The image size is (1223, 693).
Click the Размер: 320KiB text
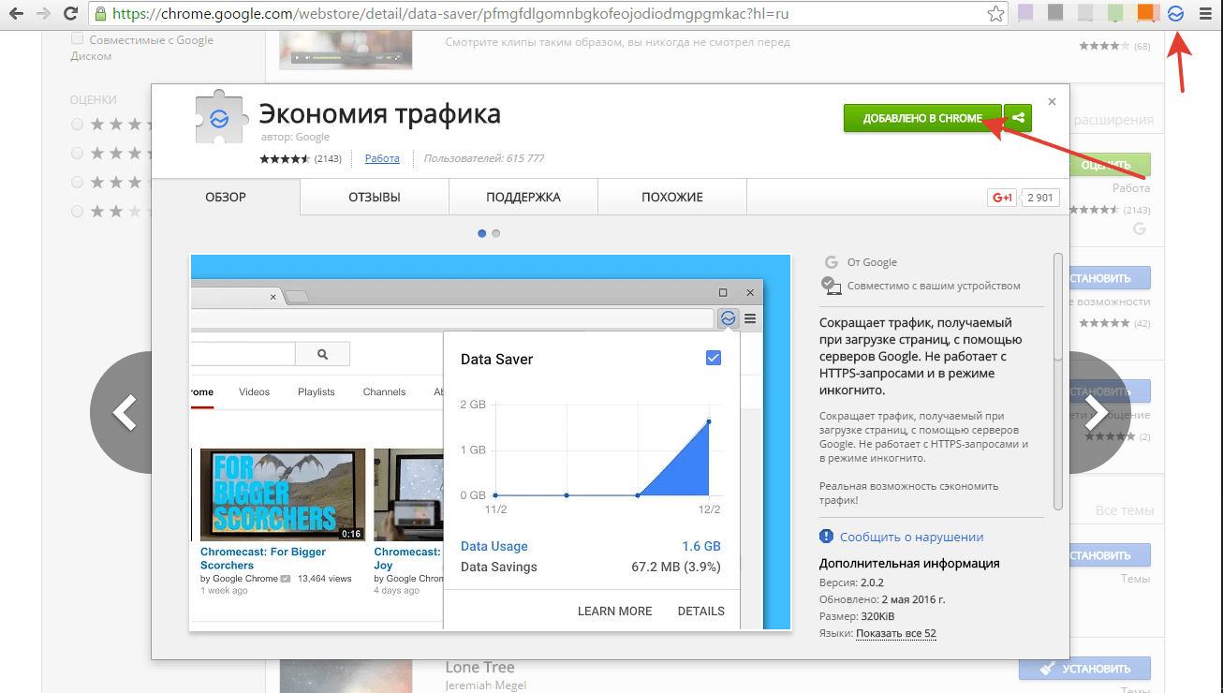click(855, 616)
